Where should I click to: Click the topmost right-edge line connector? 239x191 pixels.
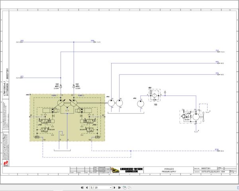(x=218, y=52)
